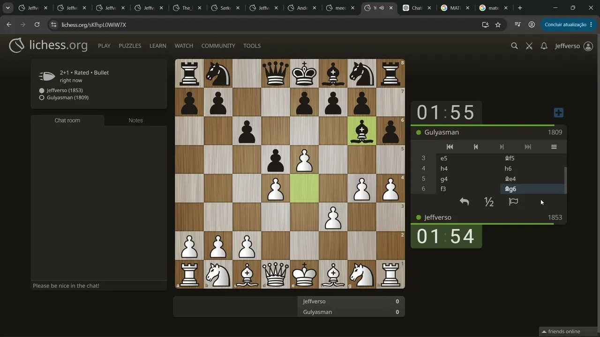Viewport: 600px width, 337px height.
Task: Open the browser profile icon
Action: pyautogui.click(x=532, y=25)
